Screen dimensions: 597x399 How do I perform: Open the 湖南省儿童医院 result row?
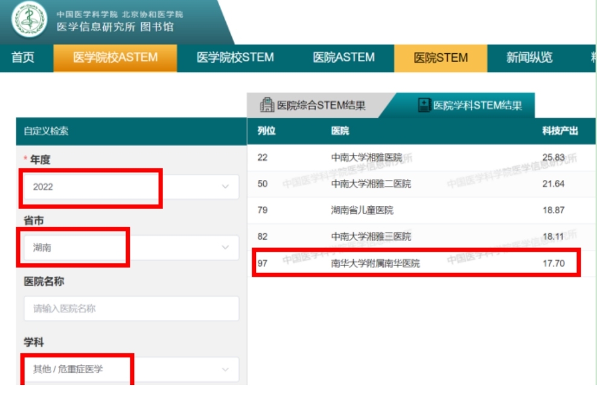[362, 210]
